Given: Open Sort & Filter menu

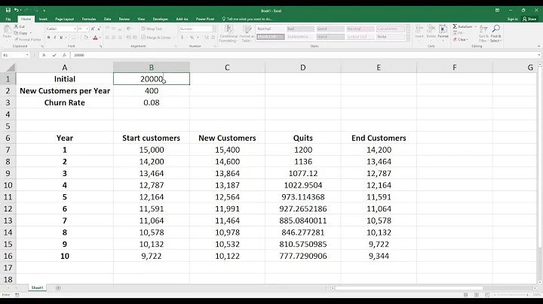Looking at the screenshot, I should click(483, 34).
